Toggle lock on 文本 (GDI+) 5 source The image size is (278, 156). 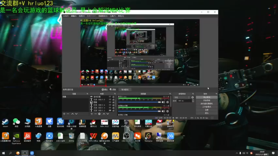113,99
